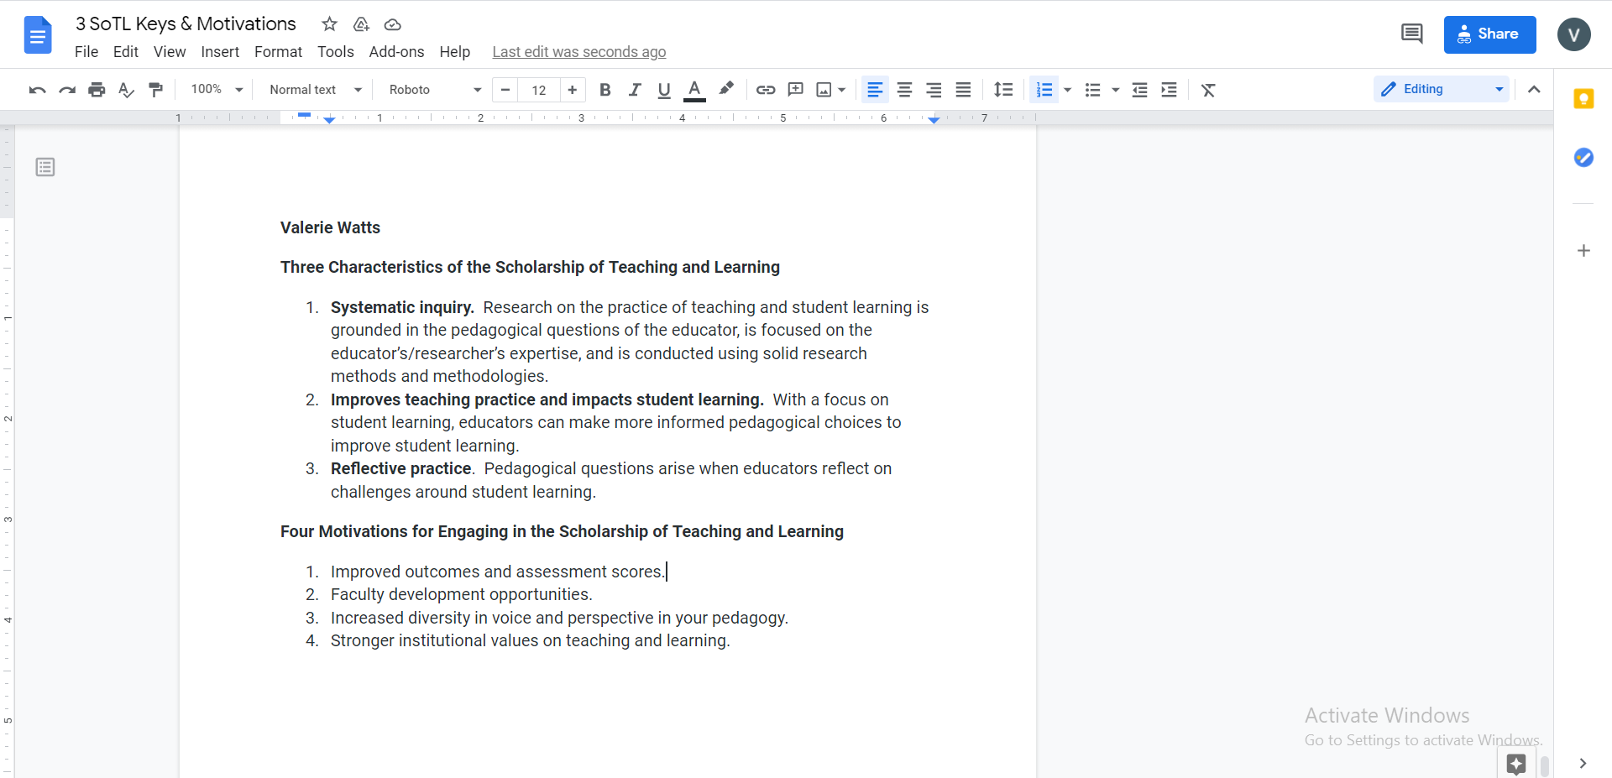This screenshot has width=1612, height=778.
Task: Get add-ons with plus icon
Action: coord(1583,250)
